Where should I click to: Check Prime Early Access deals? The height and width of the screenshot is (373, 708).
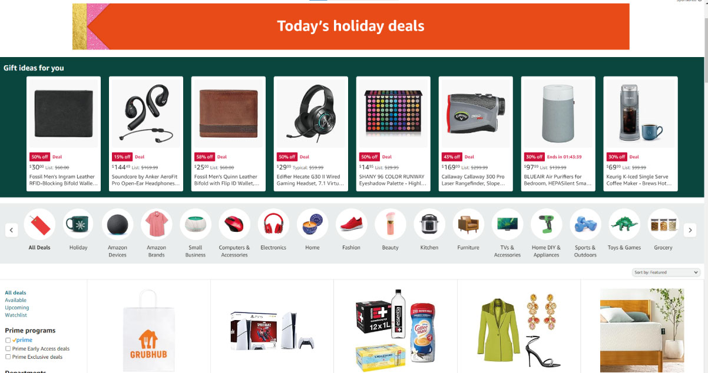[x=8, y=349]
